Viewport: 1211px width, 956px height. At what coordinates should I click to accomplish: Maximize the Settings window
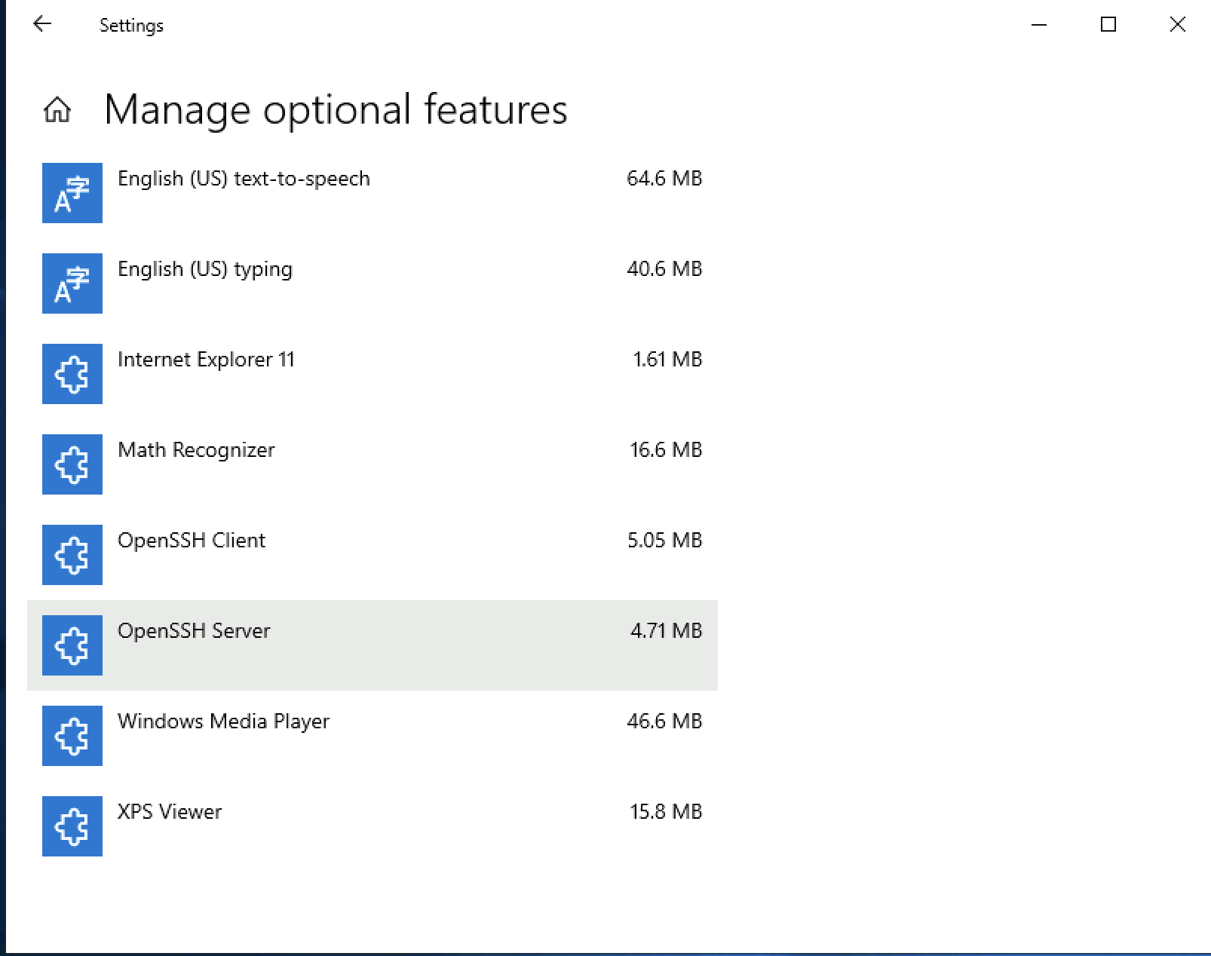[1108, 25]
